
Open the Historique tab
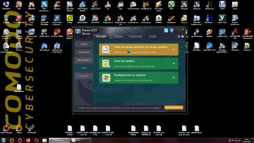135,37
